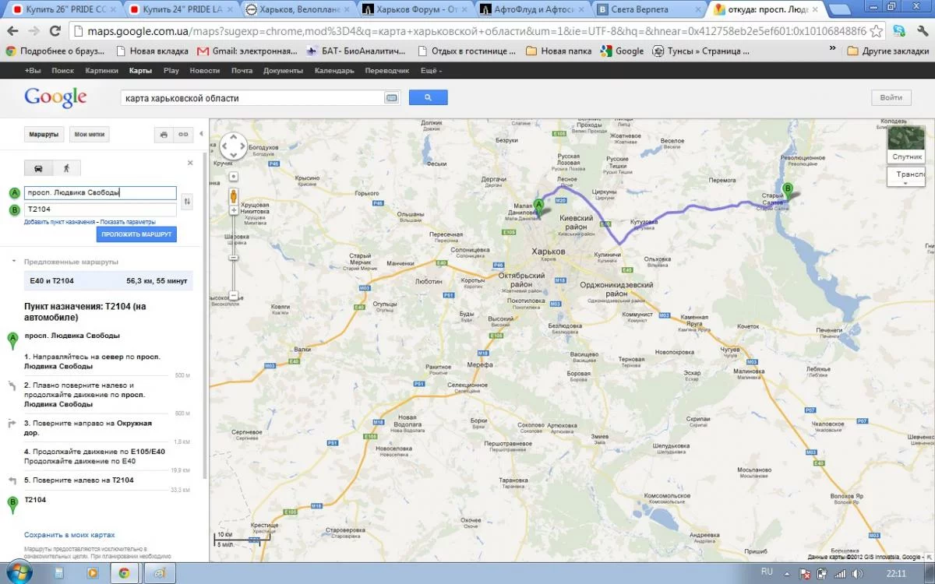Viewport: 935px width, 584px height.
Task: Select driving mode car icon
Action: (x=38, y=168)
